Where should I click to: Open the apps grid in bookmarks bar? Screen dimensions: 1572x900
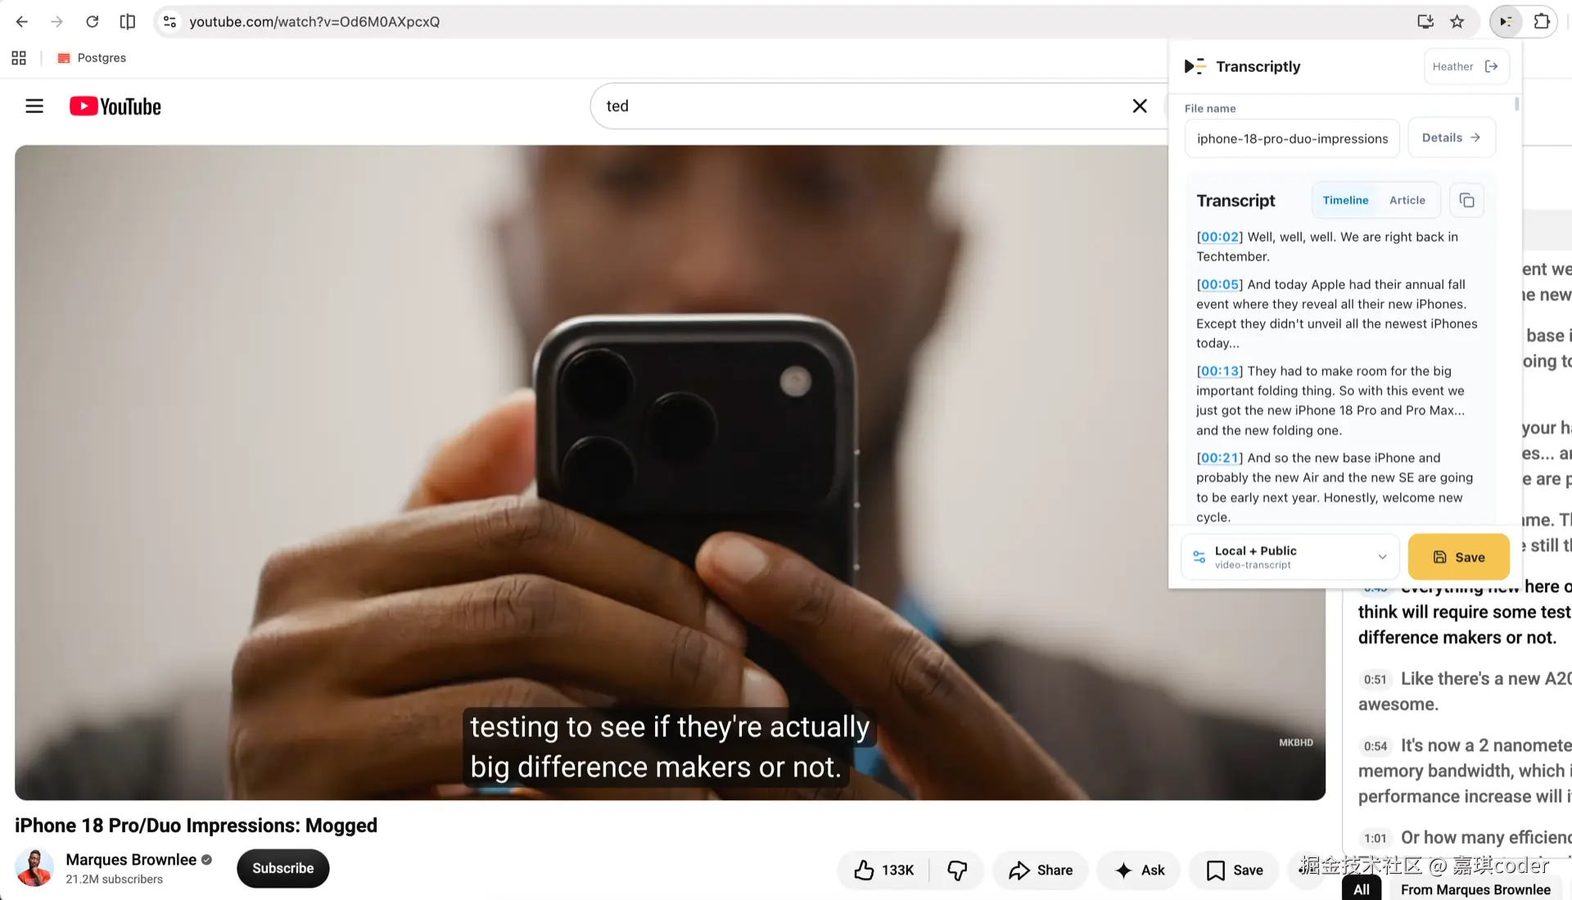click(19, 58)
